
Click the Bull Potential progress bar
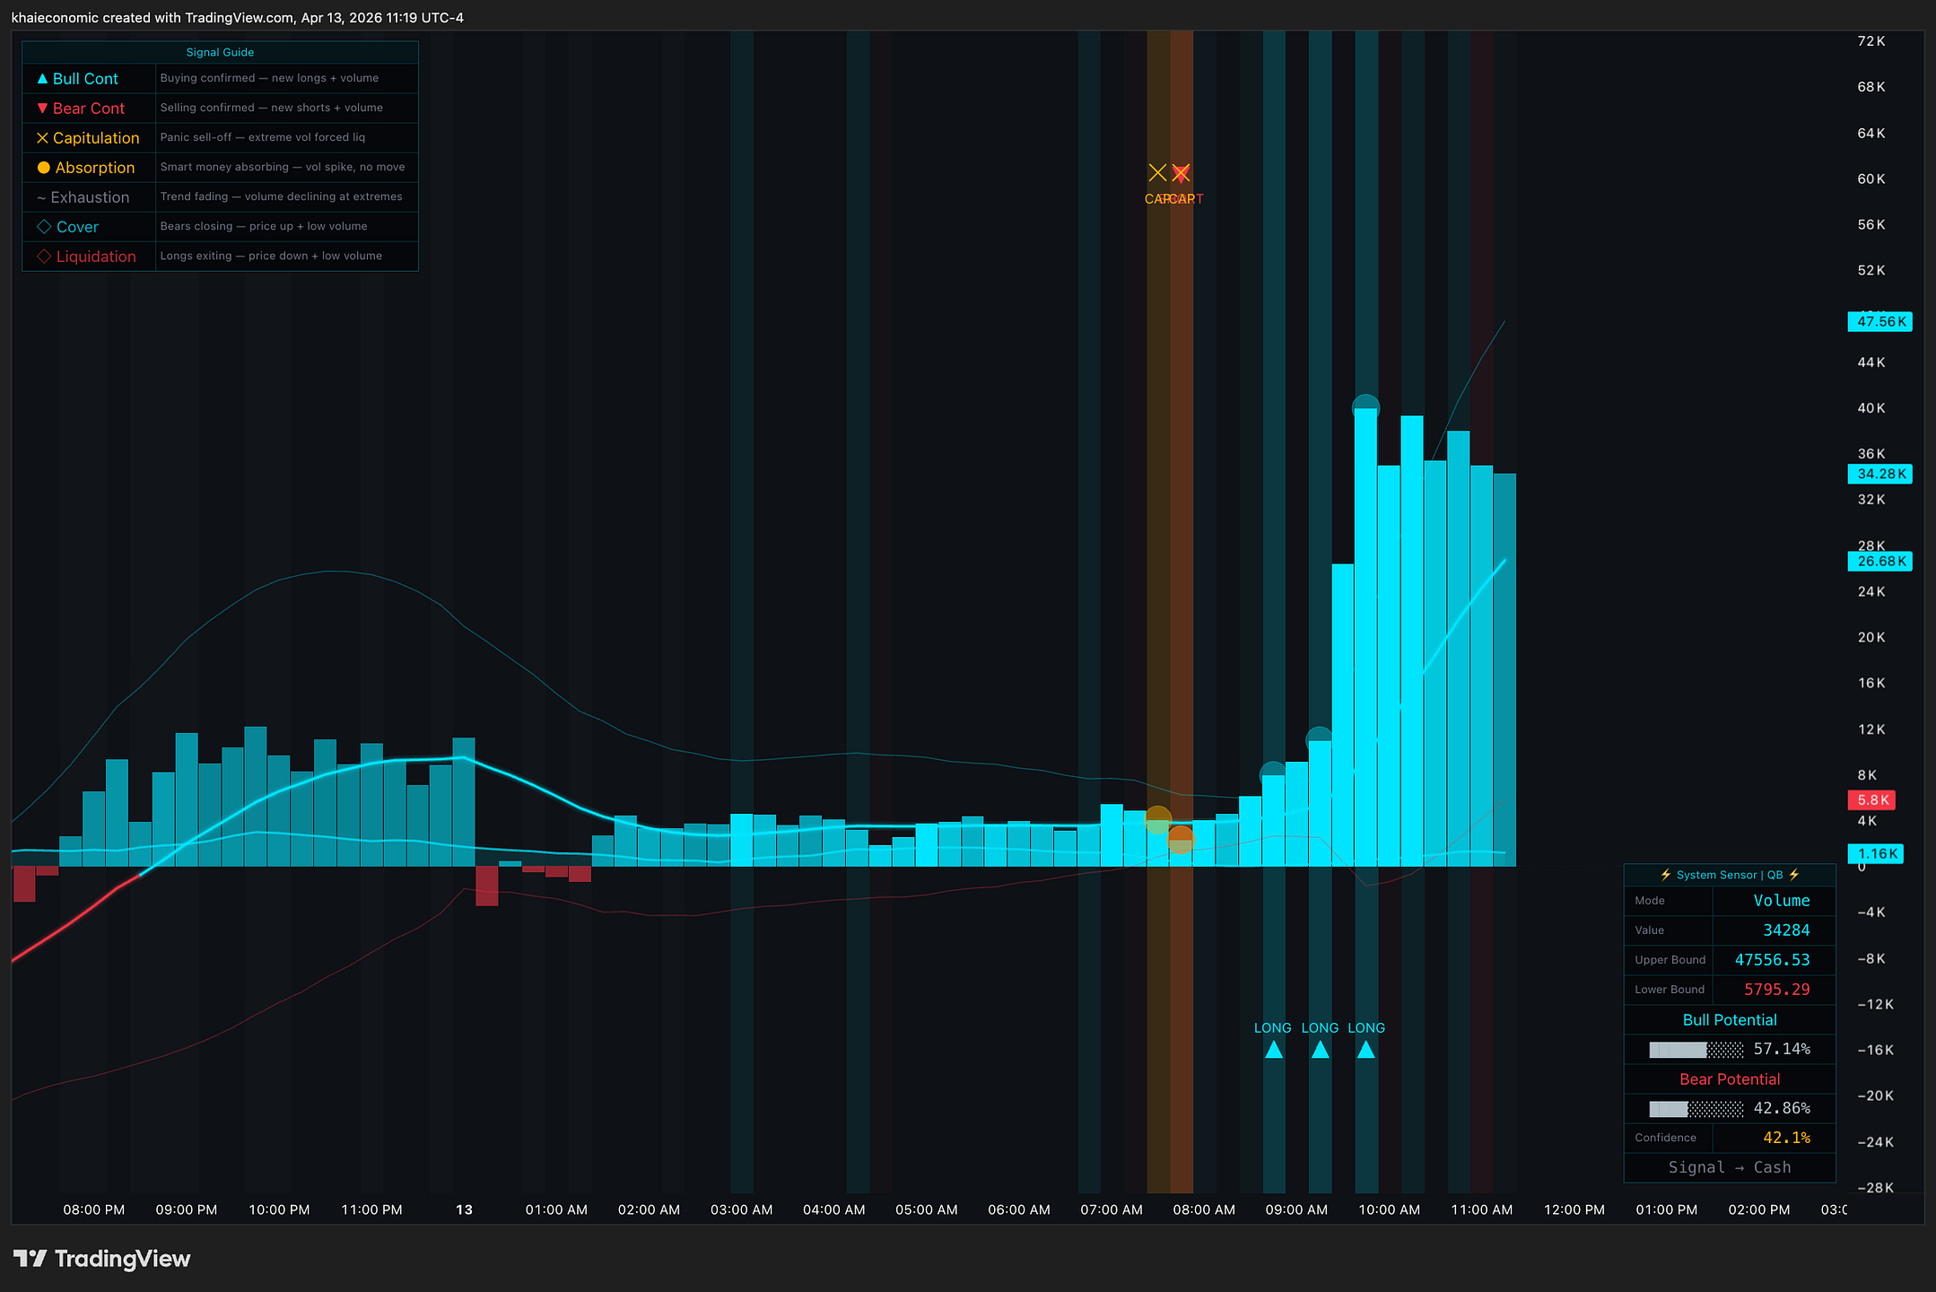(x=1696, y=1050)
